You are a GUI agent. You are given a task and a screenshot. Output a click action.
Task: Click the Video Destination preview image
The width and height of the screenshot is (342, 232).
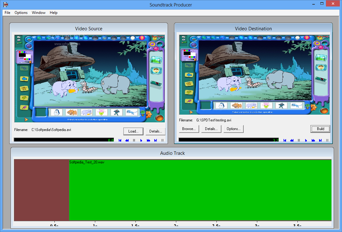(254, 75)
